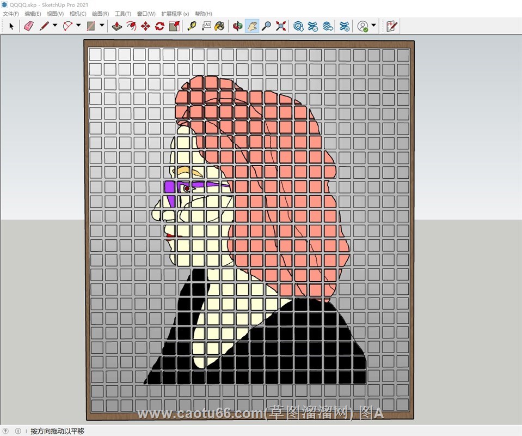This screenshot has height=436, width=522.
Task: Open the Paint Bucket tool
Action: 219,26
